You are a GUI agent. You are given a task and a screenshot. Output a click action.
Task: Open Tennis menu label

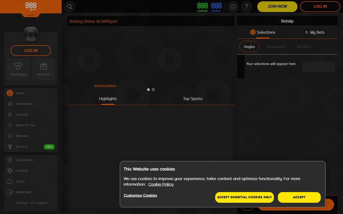[20, 181]
